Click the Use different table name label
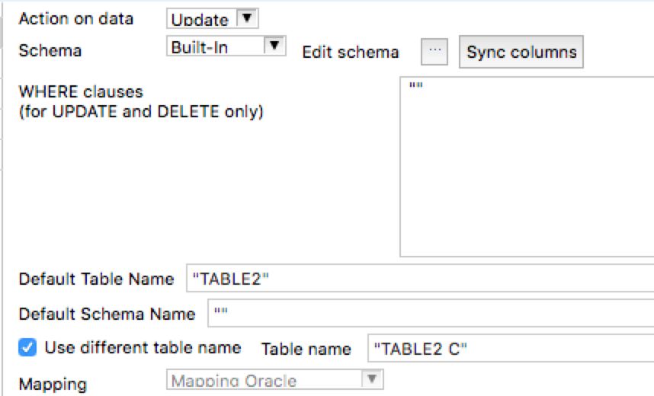This screenshot has height=396, width=654. click(143, 348)
